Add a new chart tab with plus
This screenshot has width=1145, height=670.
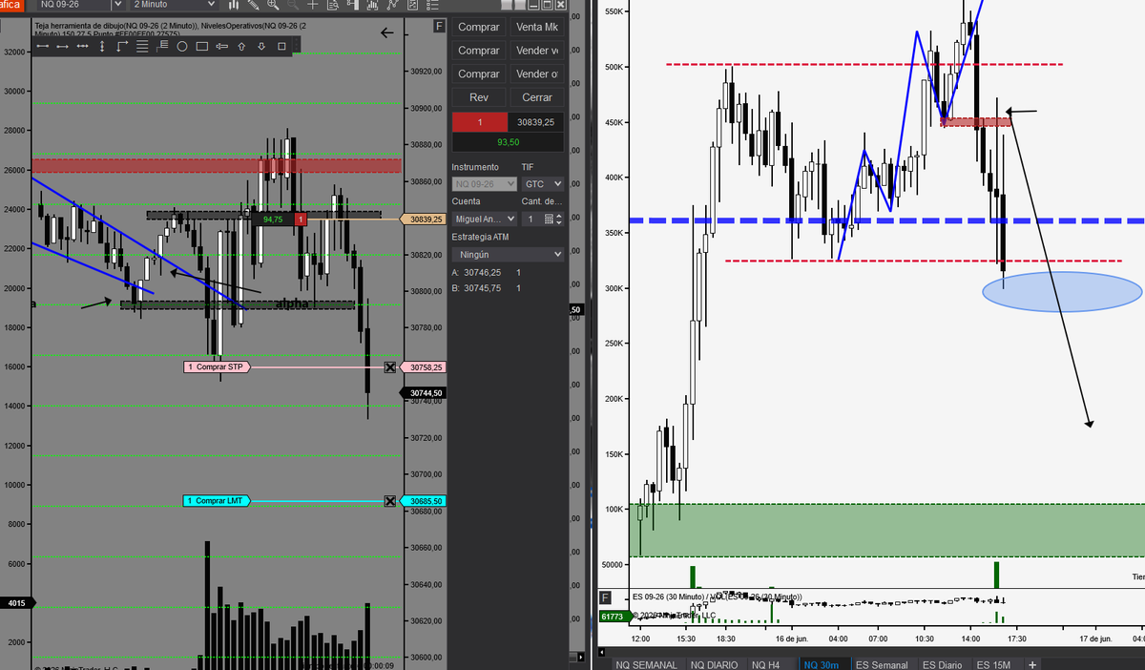click(x=1032, y=664)
